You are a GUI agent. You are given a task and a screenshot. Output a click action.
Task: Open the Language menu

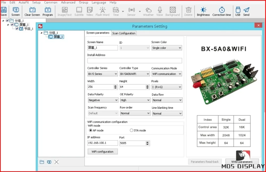tap(99, 2)
